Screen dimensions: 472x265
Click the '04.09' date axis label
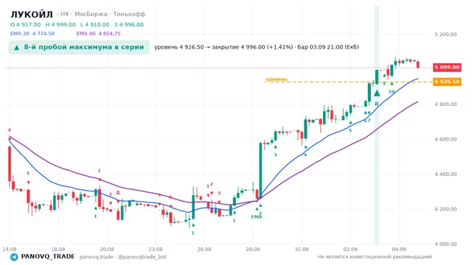tap(399, 250)
